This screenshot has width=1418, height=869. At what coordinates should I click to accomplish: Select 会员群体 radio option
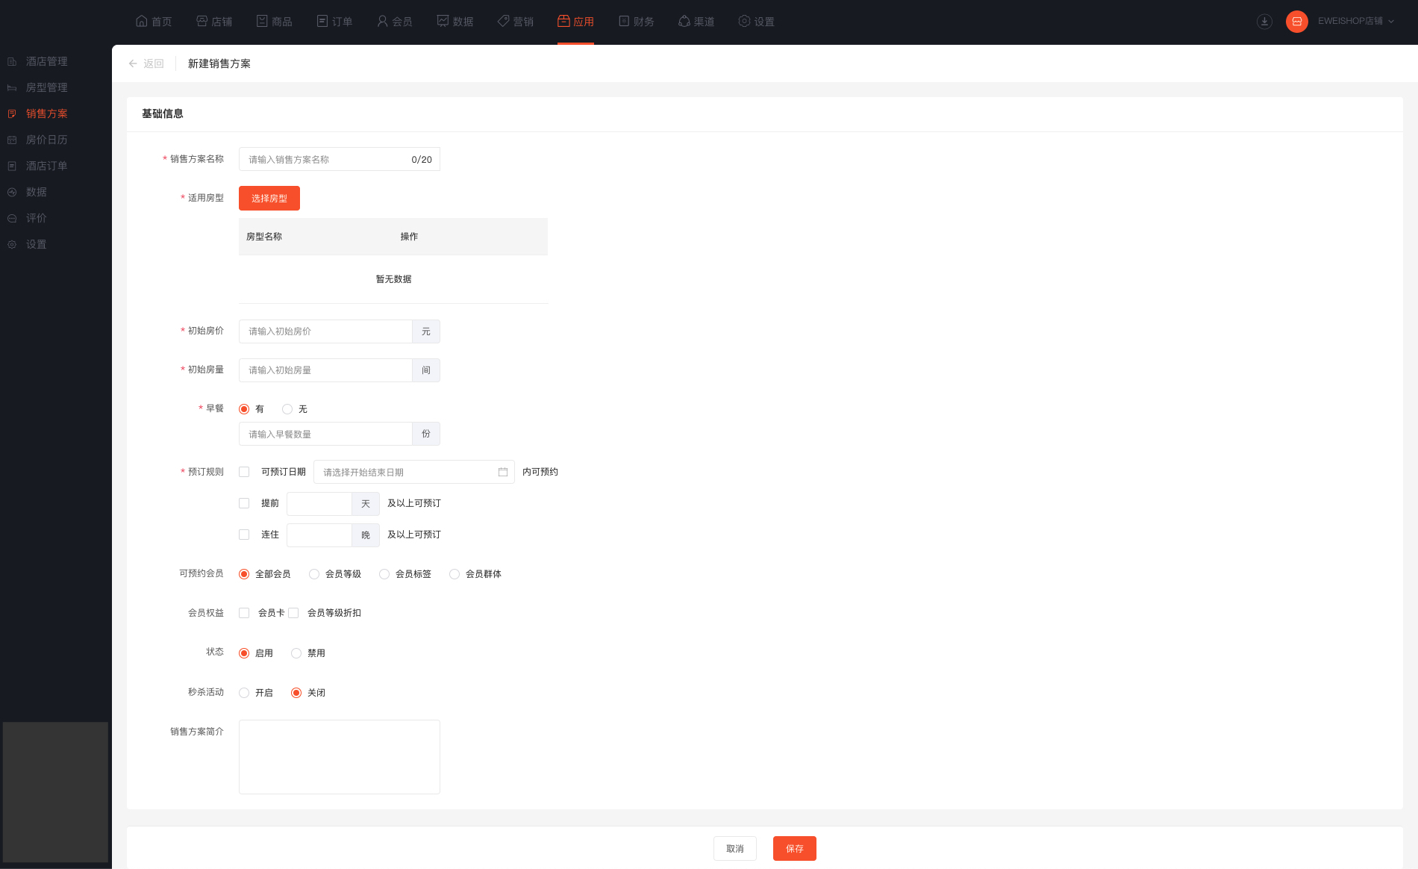click(x=455, y=574)
